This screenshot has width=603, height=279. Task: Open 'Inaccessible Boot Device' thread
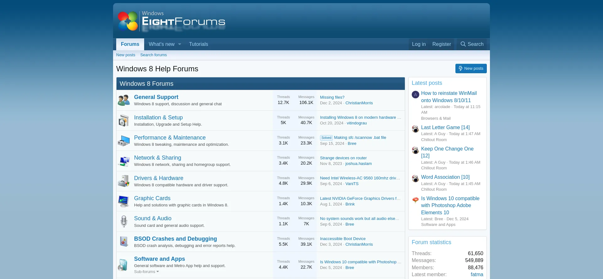point(343,239)
